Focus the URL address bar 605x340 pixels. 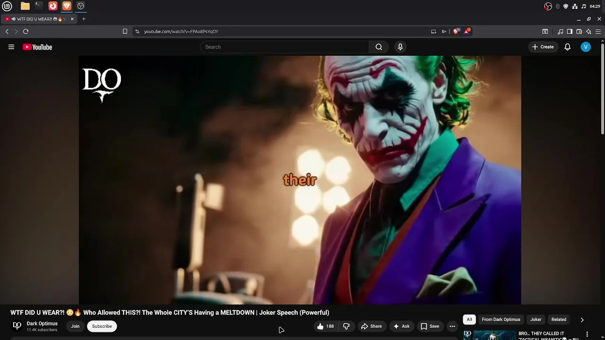[284, 31]
